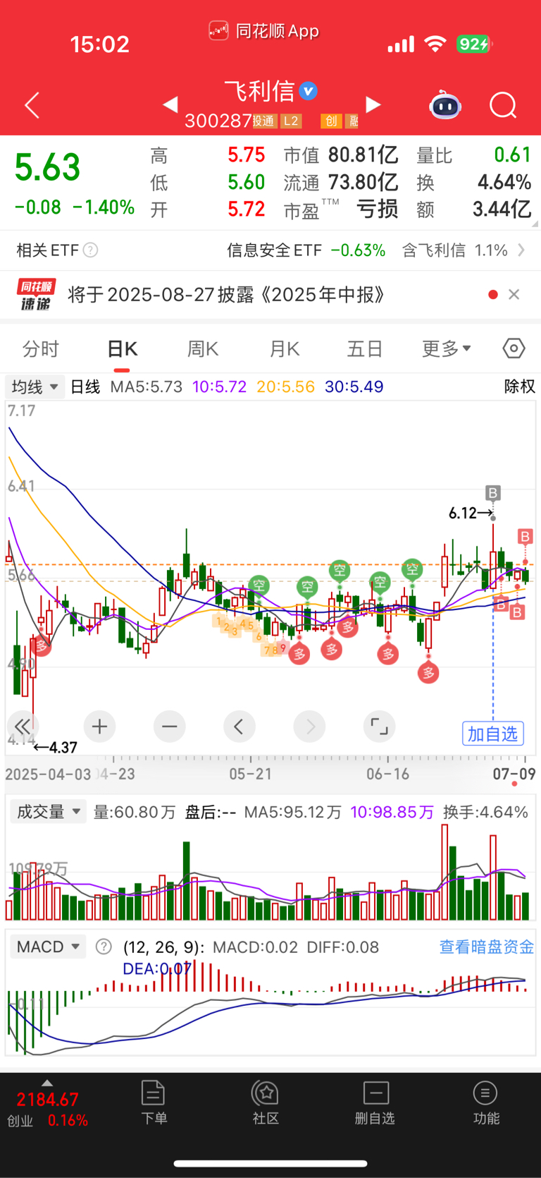Open 相关ETF details chevron
The width and height of the screenshot is (541, 1178).
[521, 250]
